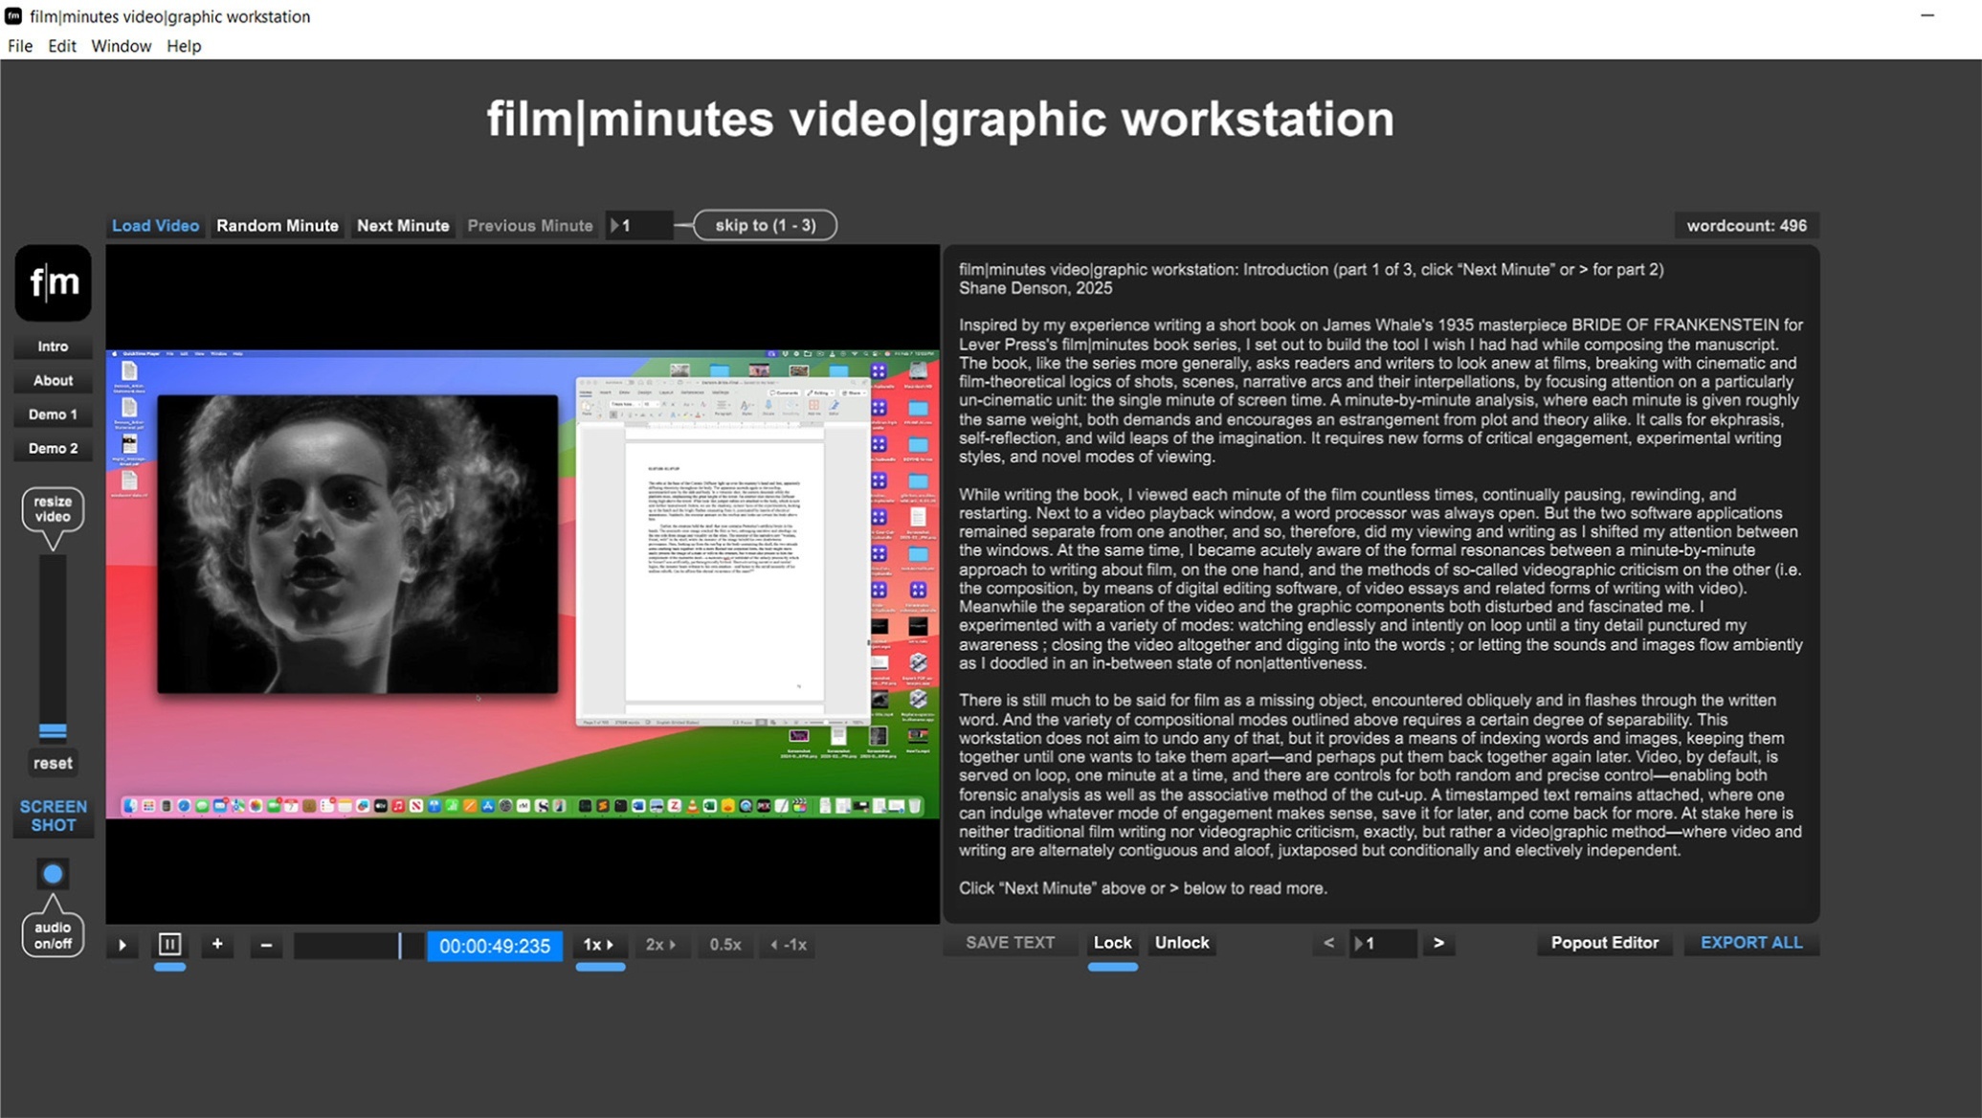1982x1118 pixels.
Task: Open the About section
Action: [53, 380]
